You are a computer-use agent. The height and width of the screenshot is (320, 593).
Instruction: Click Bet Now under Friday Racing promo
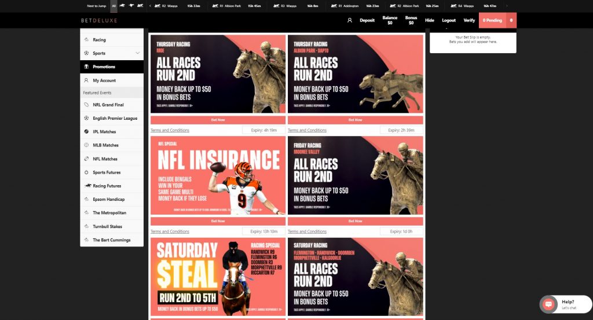pos(355,221)
